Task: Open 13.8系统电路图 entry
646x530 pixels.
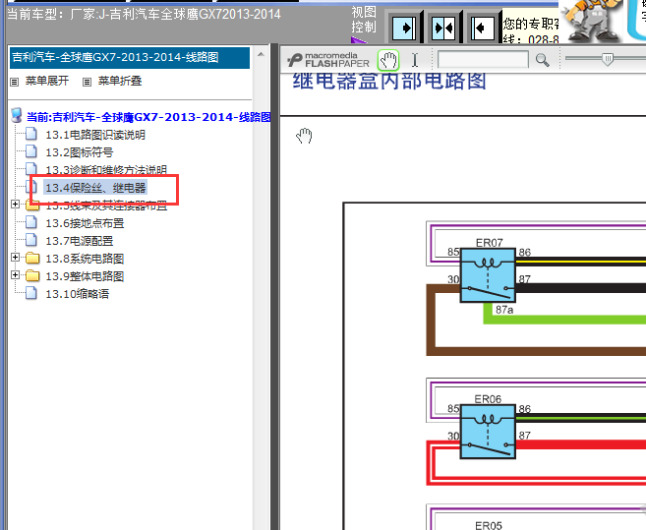Action: coord(85,259)
